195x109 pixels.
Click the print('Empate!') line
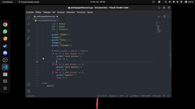(x=66, y=75)
